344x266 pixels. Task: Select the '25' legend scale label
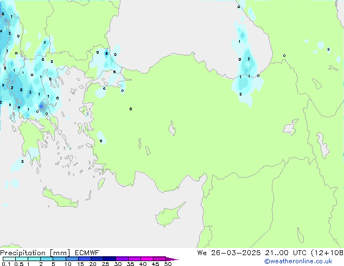(105, 264)
